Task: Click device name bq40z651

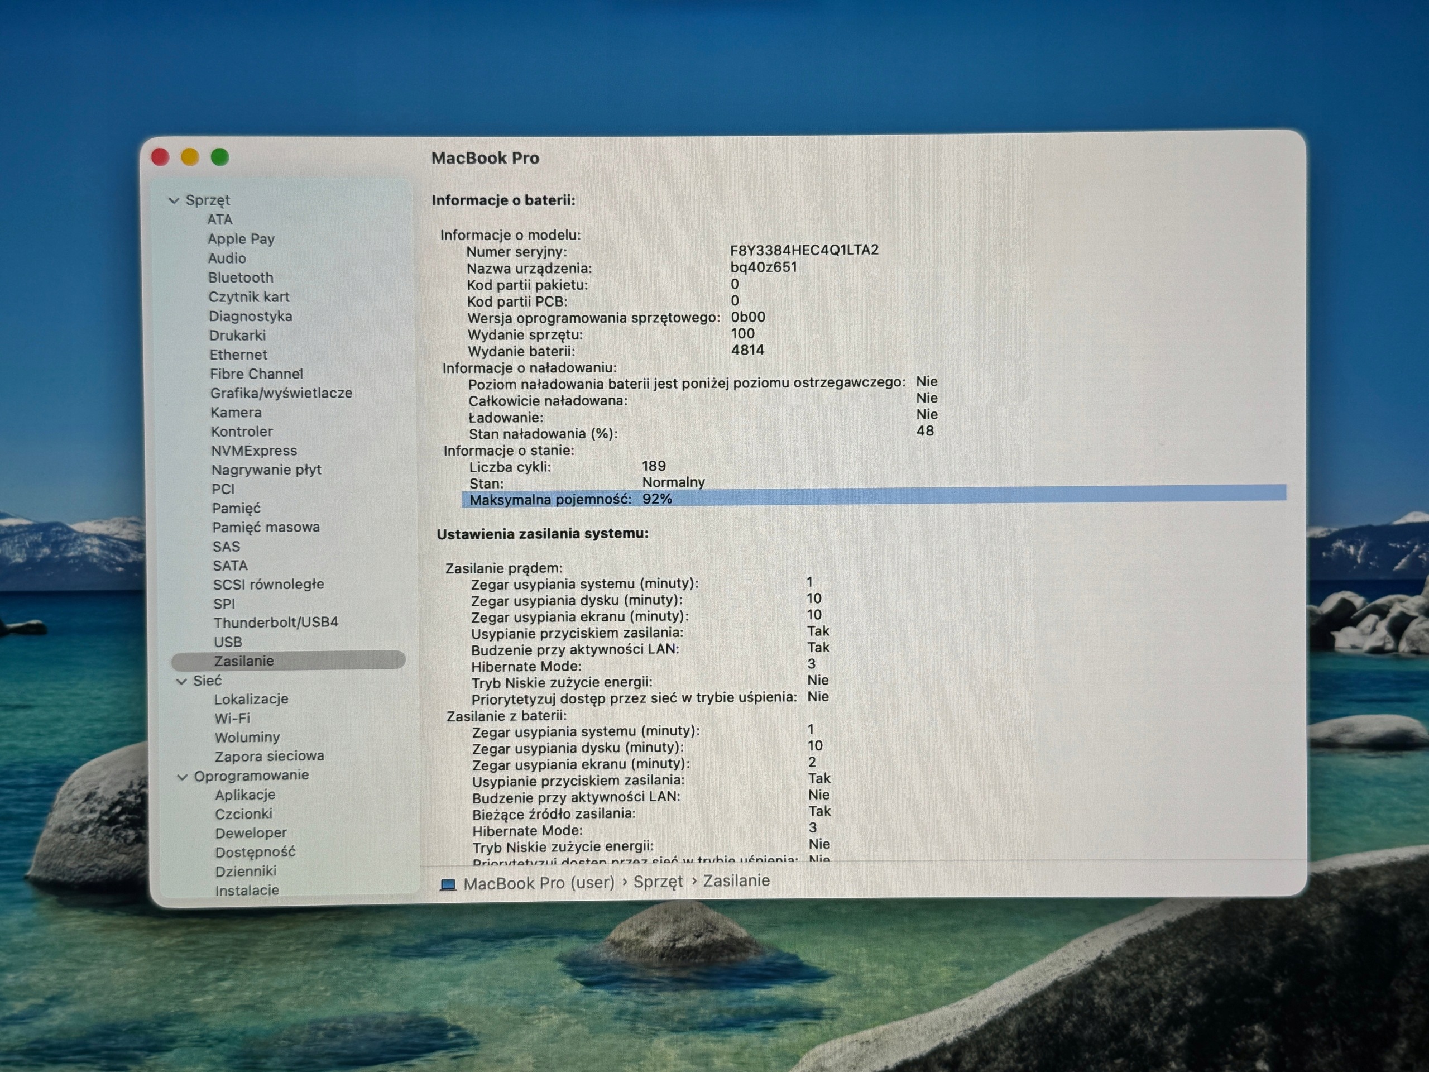Action: [764, 267]
